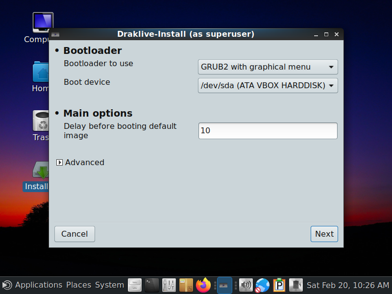Click the network globe tray icon
392x294 pixels.
pyautogui.click(x=262, y=285)
